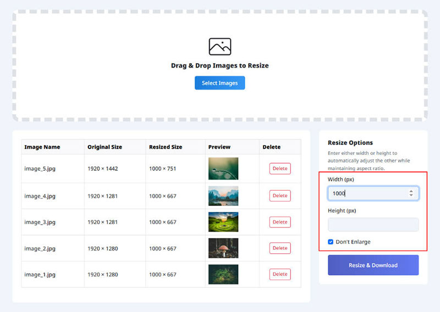Click the Drag & Drop Images to Resize heading
The height and width of the screenshot is (312, 440).
pyautogui.click(x=219, y=65)
